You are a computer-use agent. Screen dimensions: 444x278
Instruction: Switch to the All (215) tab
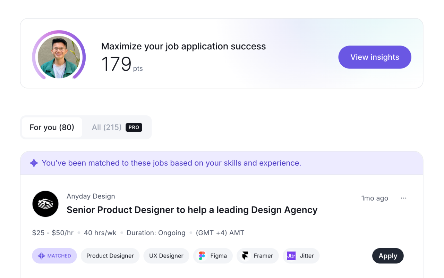(x=106, y=128)
